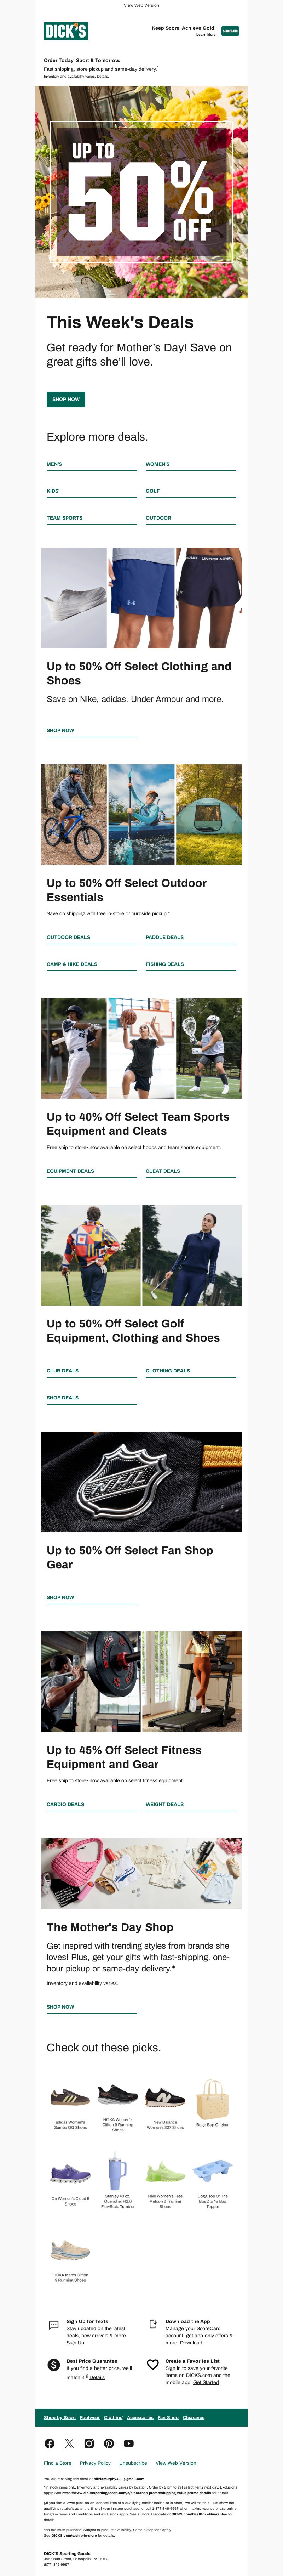
Task: Click the green SHOP NOW button
Action: 66,399
